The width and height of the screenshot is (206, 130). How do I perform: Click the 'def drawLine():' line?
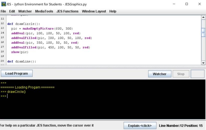22,61
